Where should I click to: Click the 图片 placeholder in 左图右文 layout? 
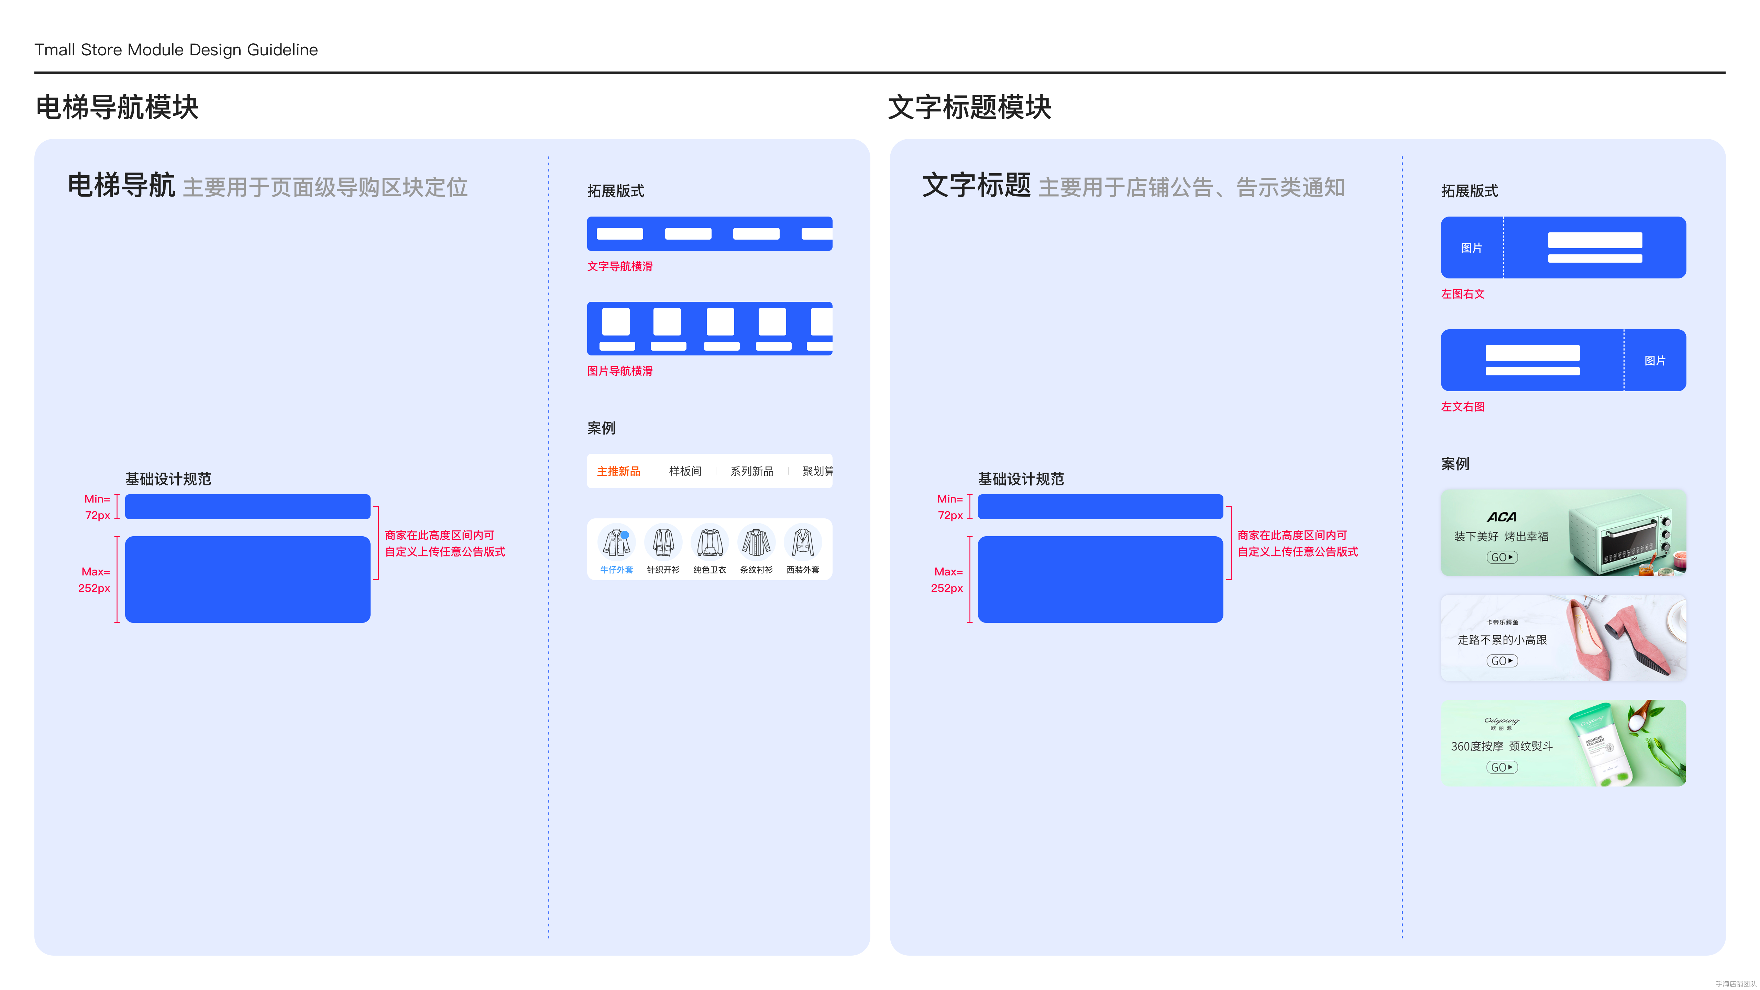tap(1471, 248)
